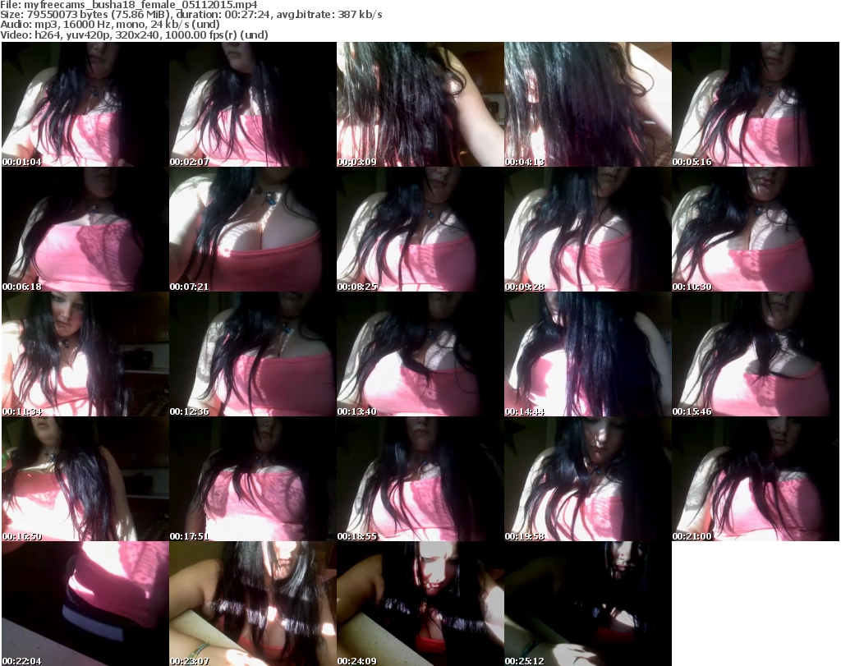Pick the thumbnail stamped 00:24:09
The height and width of the screenshot is (666, 841).
coord(420,604)
